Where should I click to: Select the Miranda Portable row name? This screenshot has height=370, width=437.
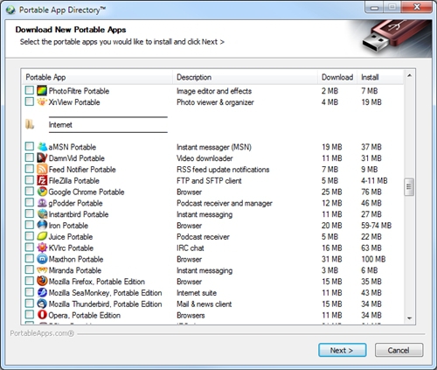coord(75,270)
